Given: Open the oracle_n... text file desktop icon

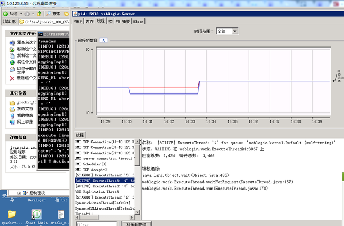Looking at the screenshot, I should point(61,214).
